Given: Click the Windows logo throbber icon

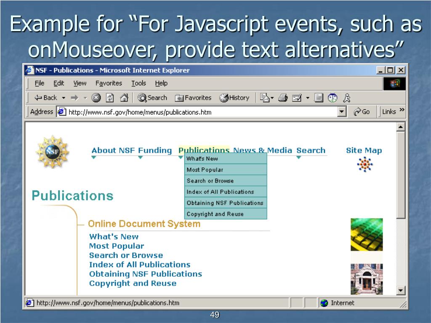Looking at the screenshot, I should [x=394, y=84].
